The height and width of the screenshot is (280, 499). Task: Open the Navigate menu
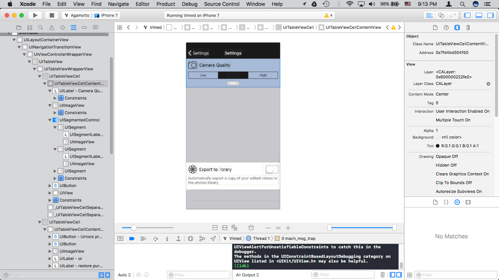click(118, 4)
